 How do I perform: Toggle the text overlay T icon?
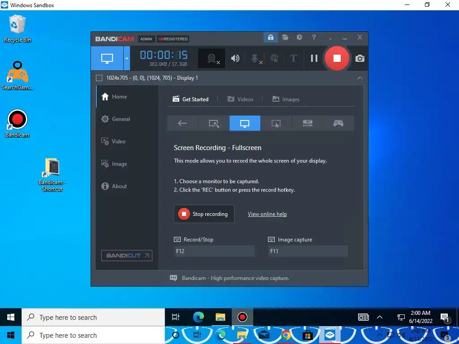(293, 59)
